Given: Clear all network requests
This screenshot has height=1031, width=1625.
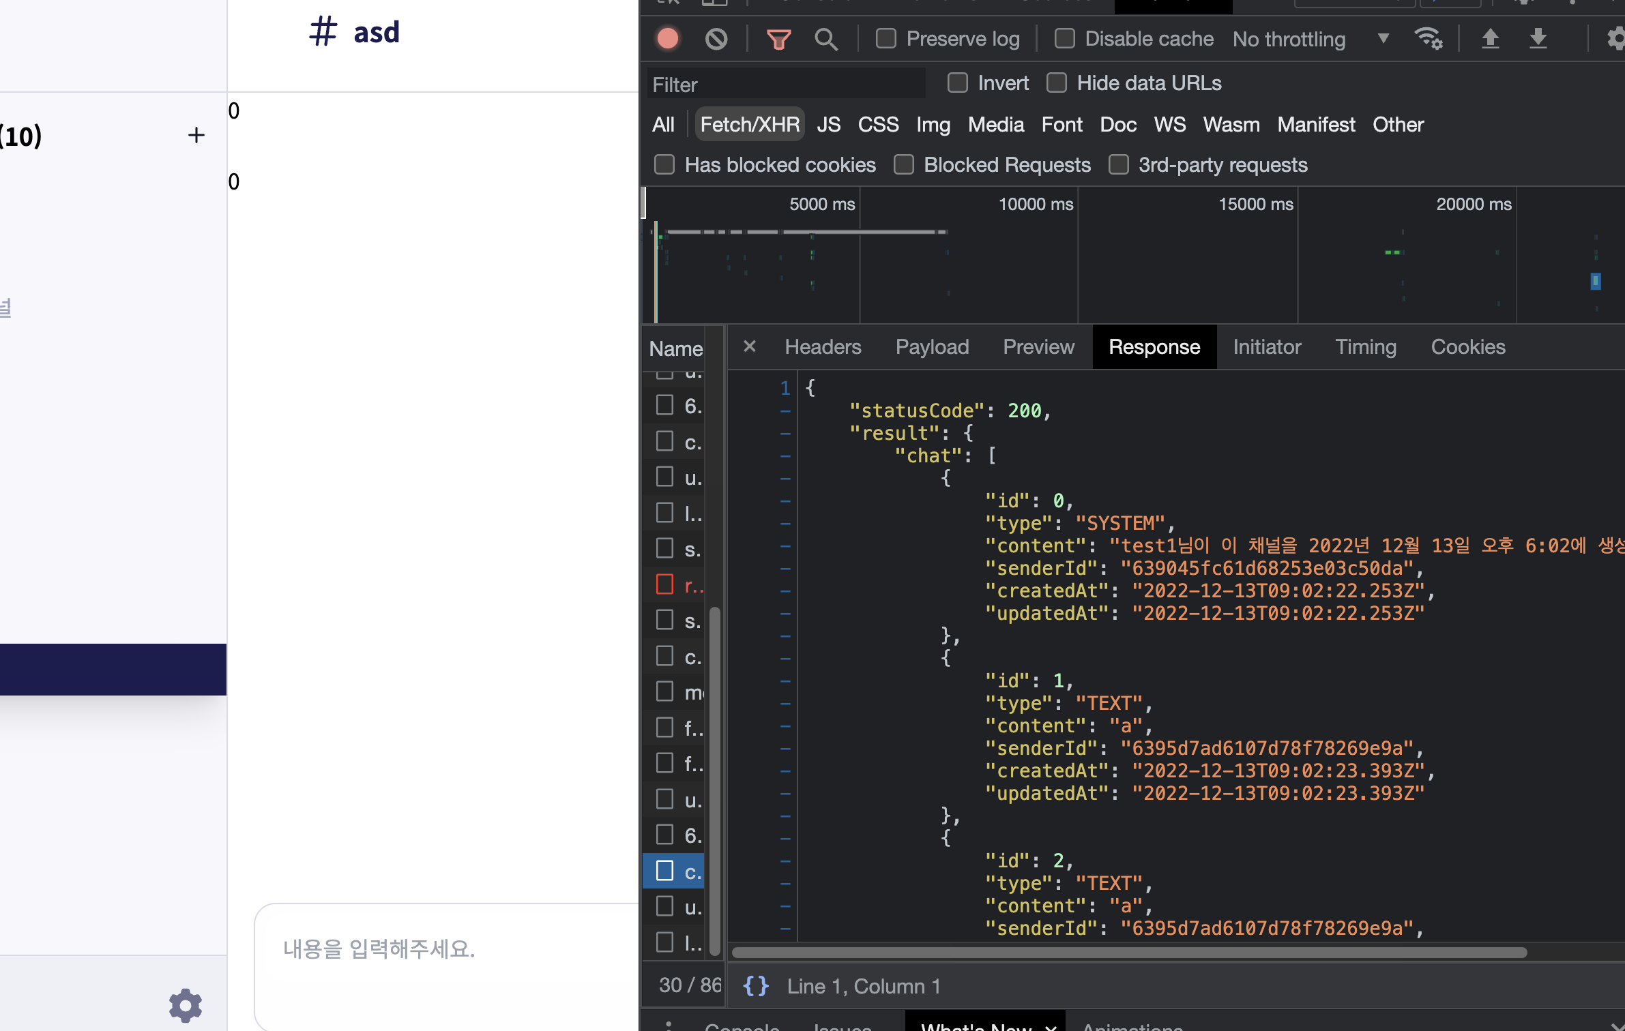Looking at the screenshot, I should (715, 39).
